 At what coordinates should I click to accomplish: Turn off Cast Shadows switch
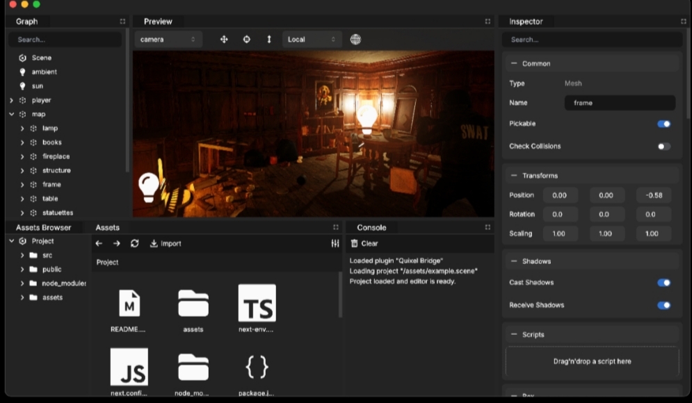[663, 283]
